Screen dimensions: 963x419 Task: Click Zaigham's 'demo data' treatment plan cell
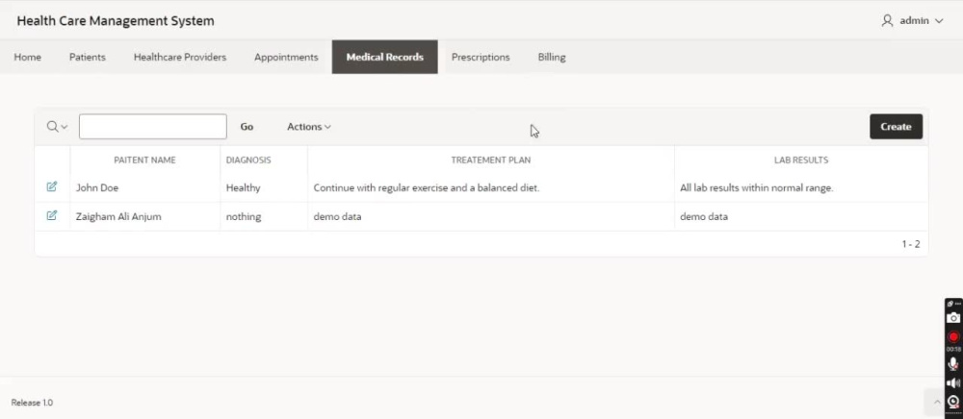pos(491,216)
